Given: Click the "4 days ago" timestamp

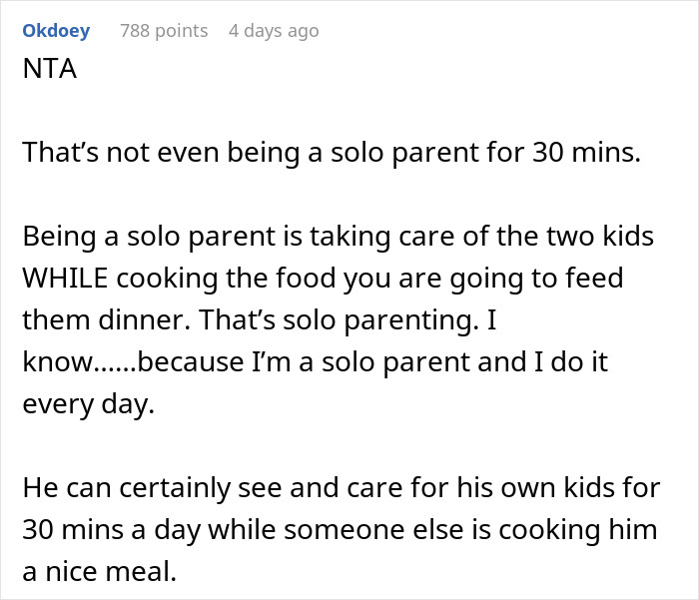Looking at the screenshot, I should (x=274, y=31).
